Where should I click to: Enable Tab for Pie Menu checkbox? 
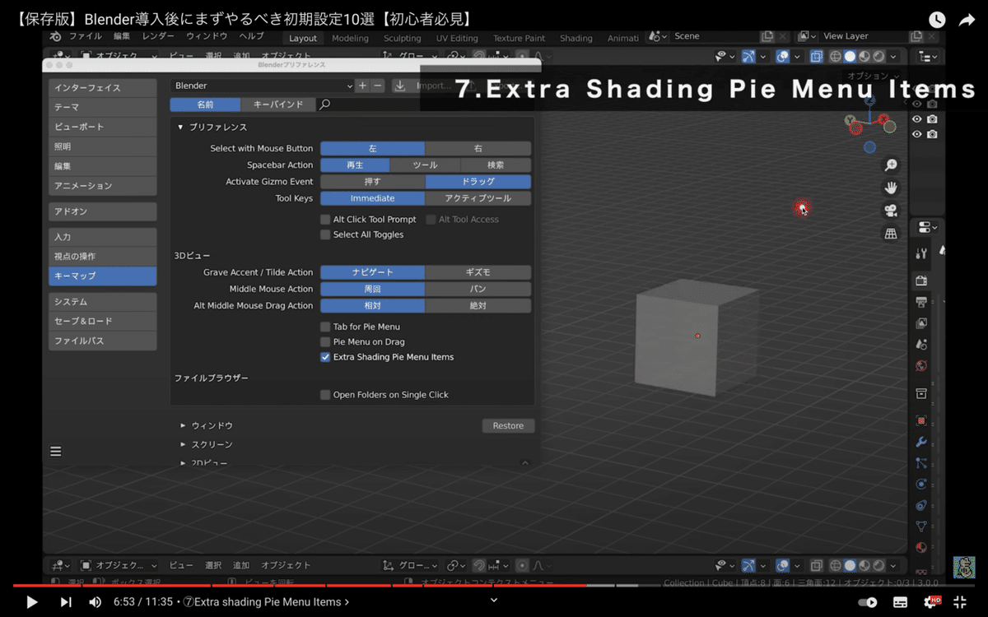coord(325,327)
